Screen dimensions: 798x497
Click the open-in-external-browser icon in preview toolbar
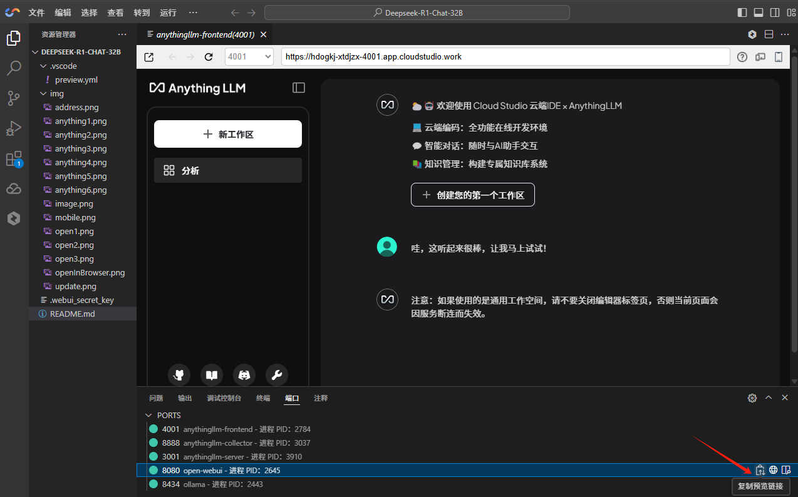(149, 57)
